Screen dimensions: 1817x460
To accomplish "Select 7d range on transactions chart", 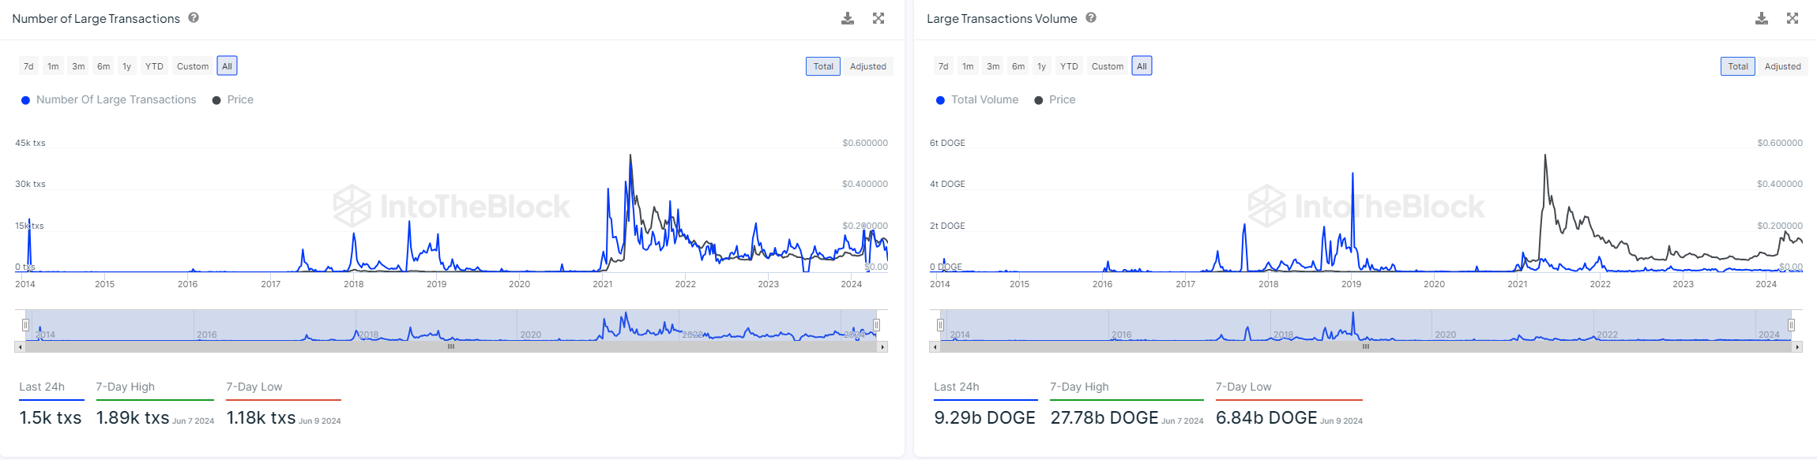I will pyautogui.click(x=28, y=66).
